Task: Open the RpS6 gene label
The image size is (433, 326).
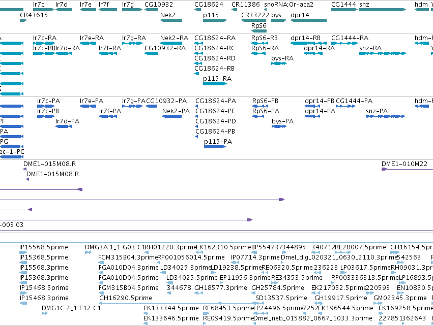Action: (x=259, y=25)
